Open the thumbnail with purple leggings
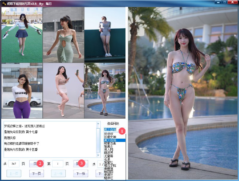 pyautogui.click(x=22, y=91)
